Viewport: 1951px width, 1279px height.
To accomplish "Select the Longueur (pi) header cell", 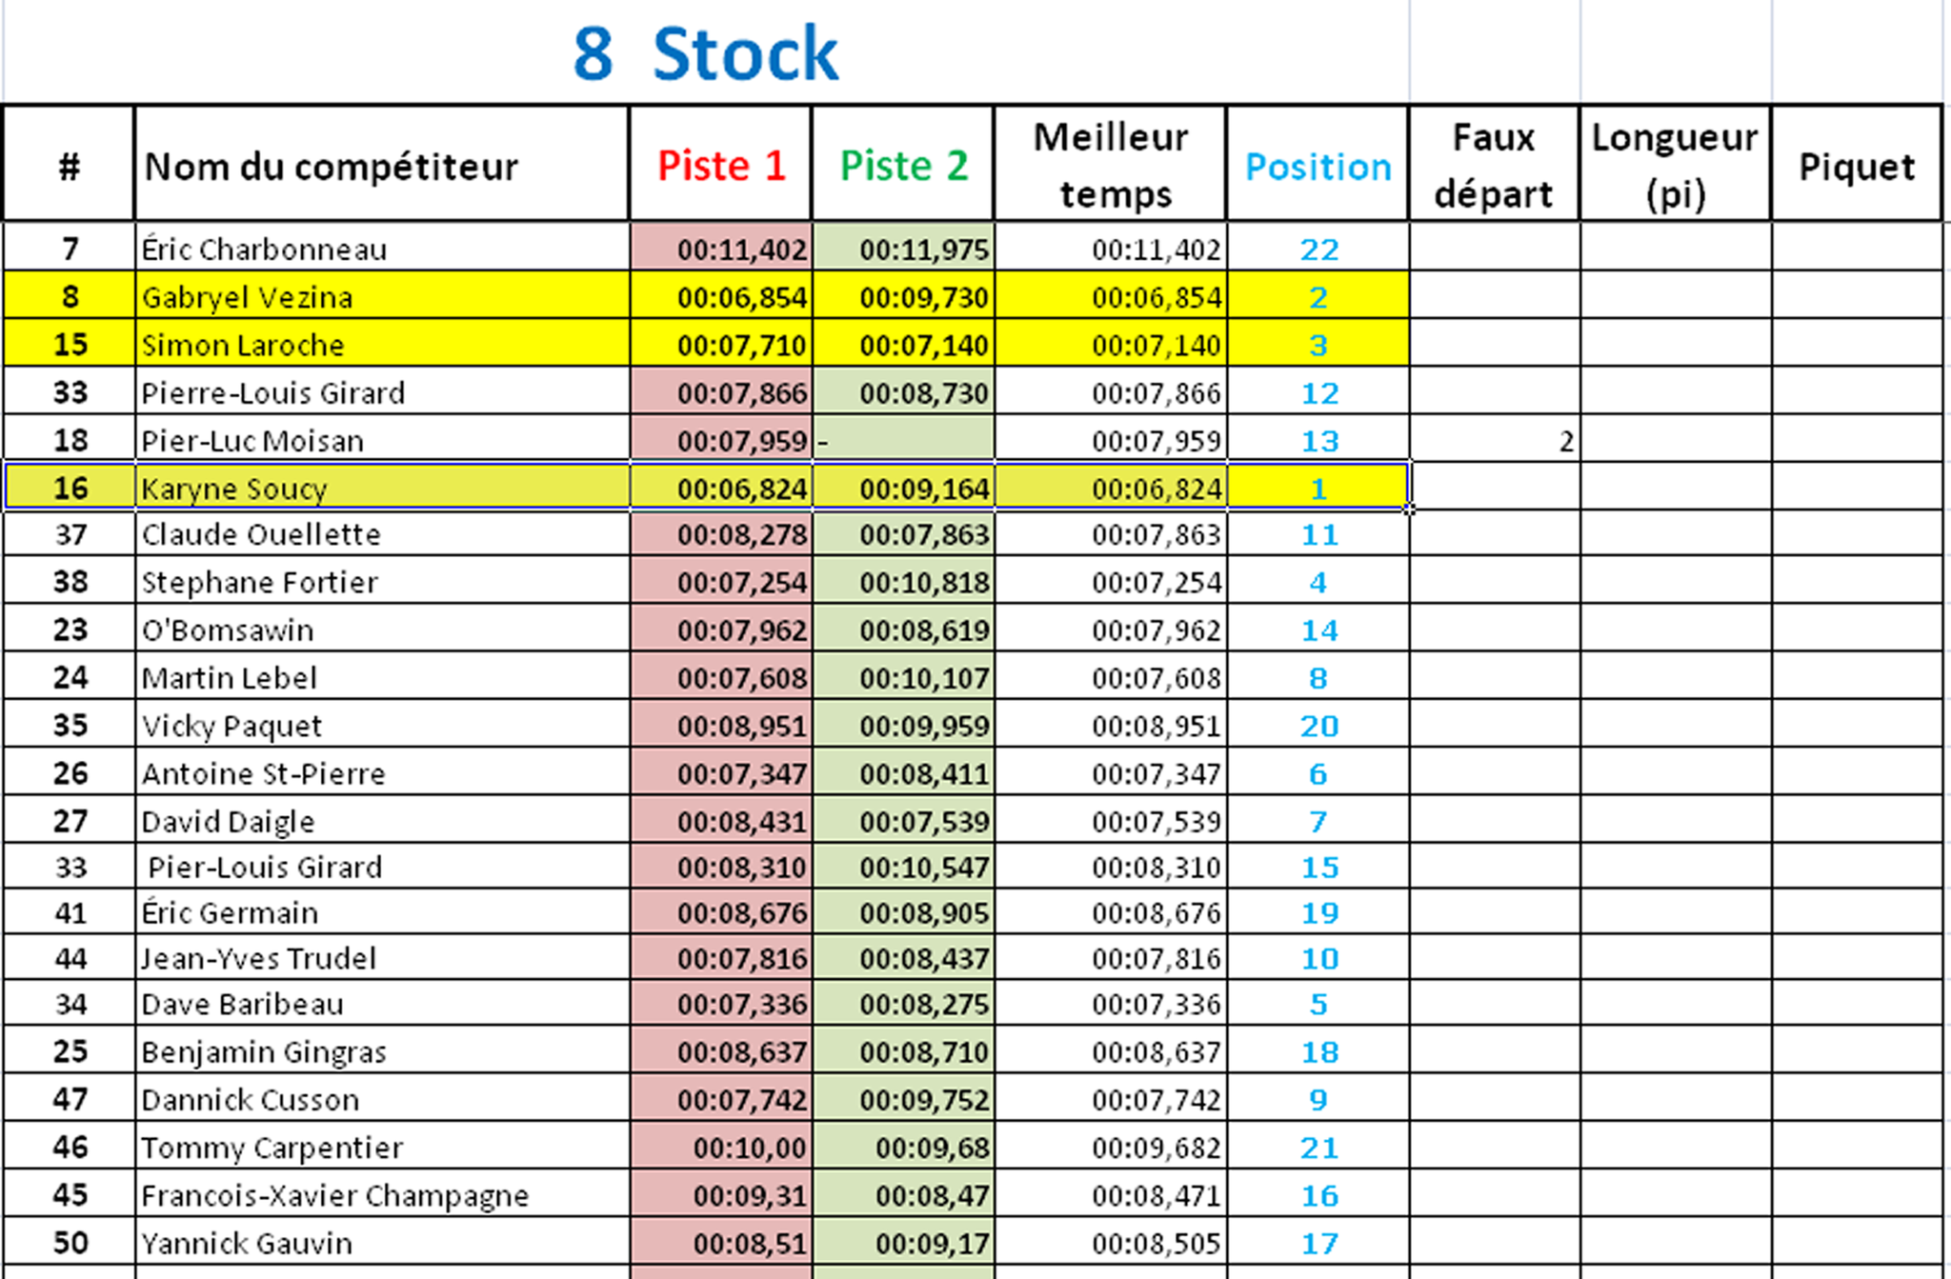I will point(1675,164).
